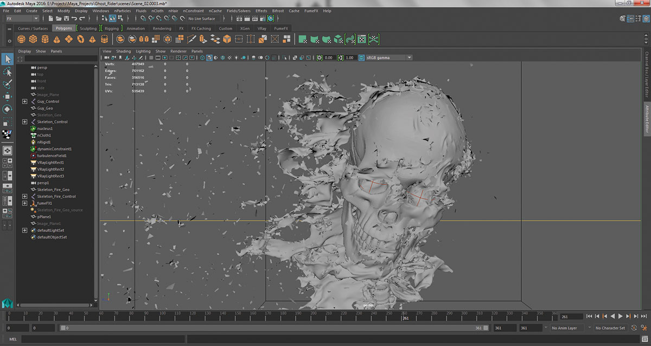Click the gamma value field 1.00
Image resolution: width=651 pixels, height=346 pixels.
(x=350, y=57)
